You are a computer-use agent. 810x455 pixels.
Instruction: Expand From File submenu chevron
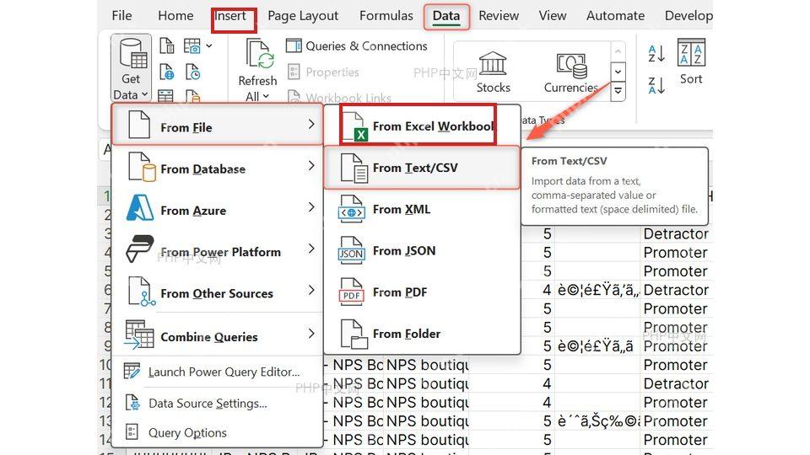pos(311,125)
